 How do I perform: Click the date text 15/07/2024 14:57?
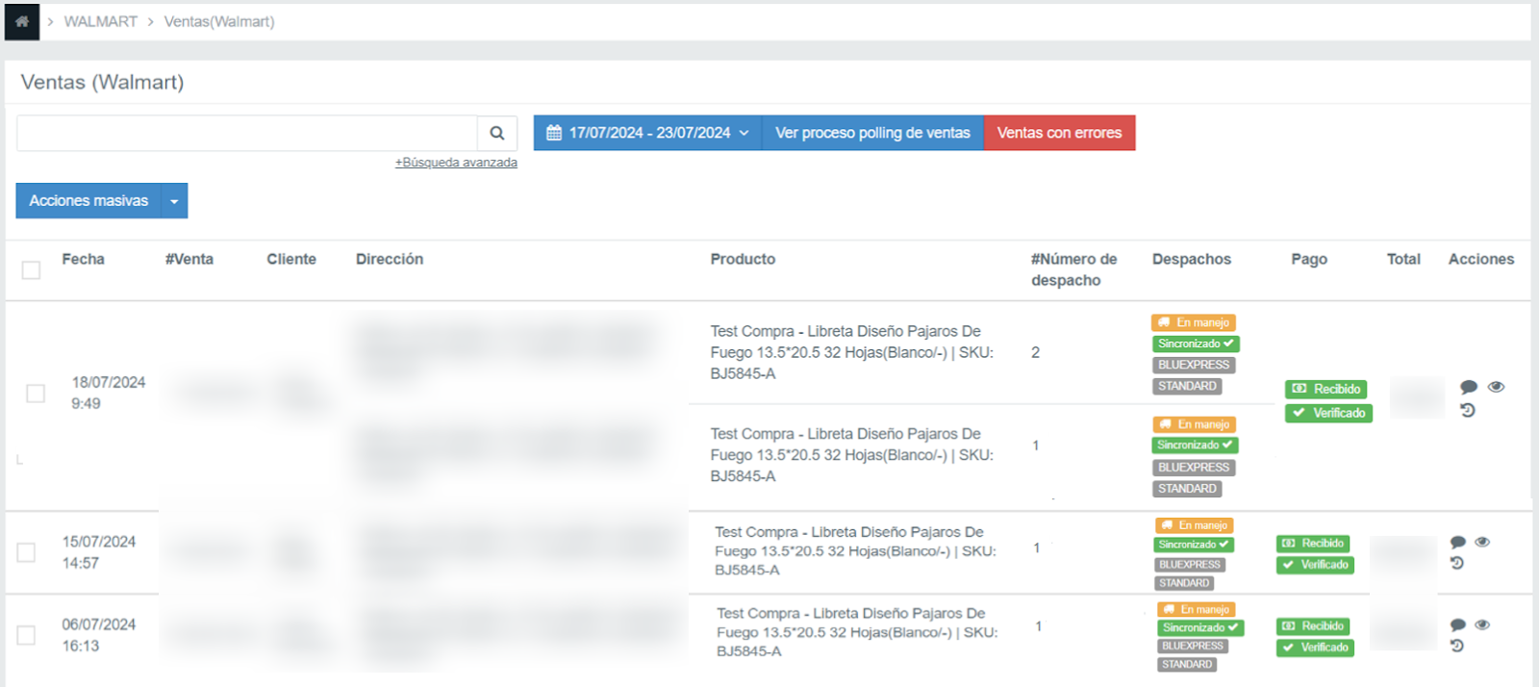coord(99,552)
